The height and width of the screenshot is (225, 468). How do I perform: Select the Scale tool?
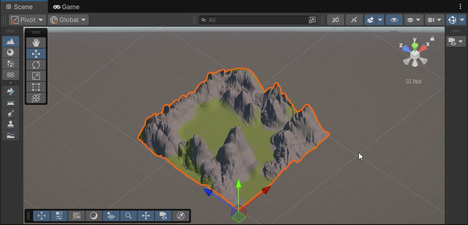point(36,76)
